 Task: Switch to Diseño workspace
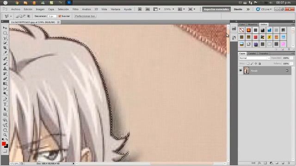click(x=238, y=9)
